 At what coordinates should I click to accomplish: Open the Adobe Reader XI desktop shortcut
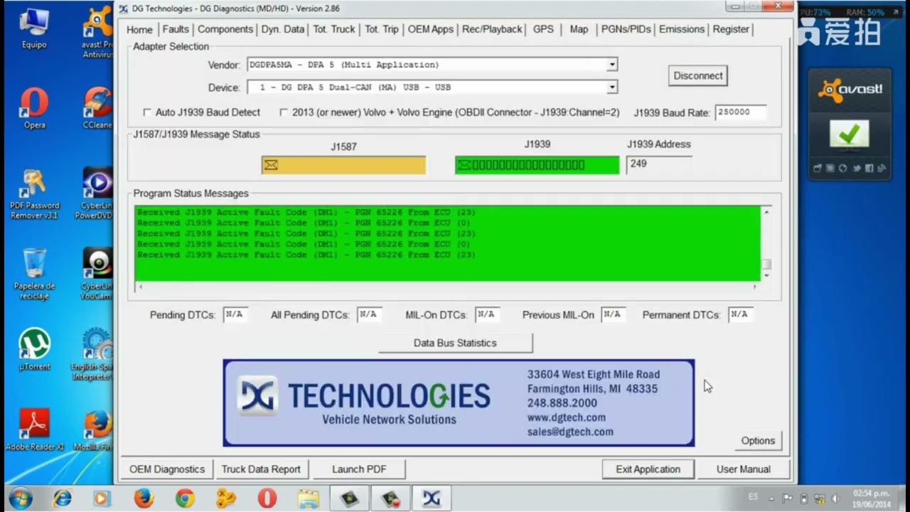(x=34, y=430)
